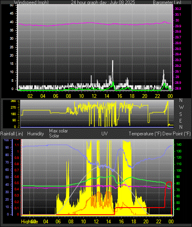Click the Windspeed (mph) axis title
Screen dimensions: 192x227
click(x=31, y=2)
